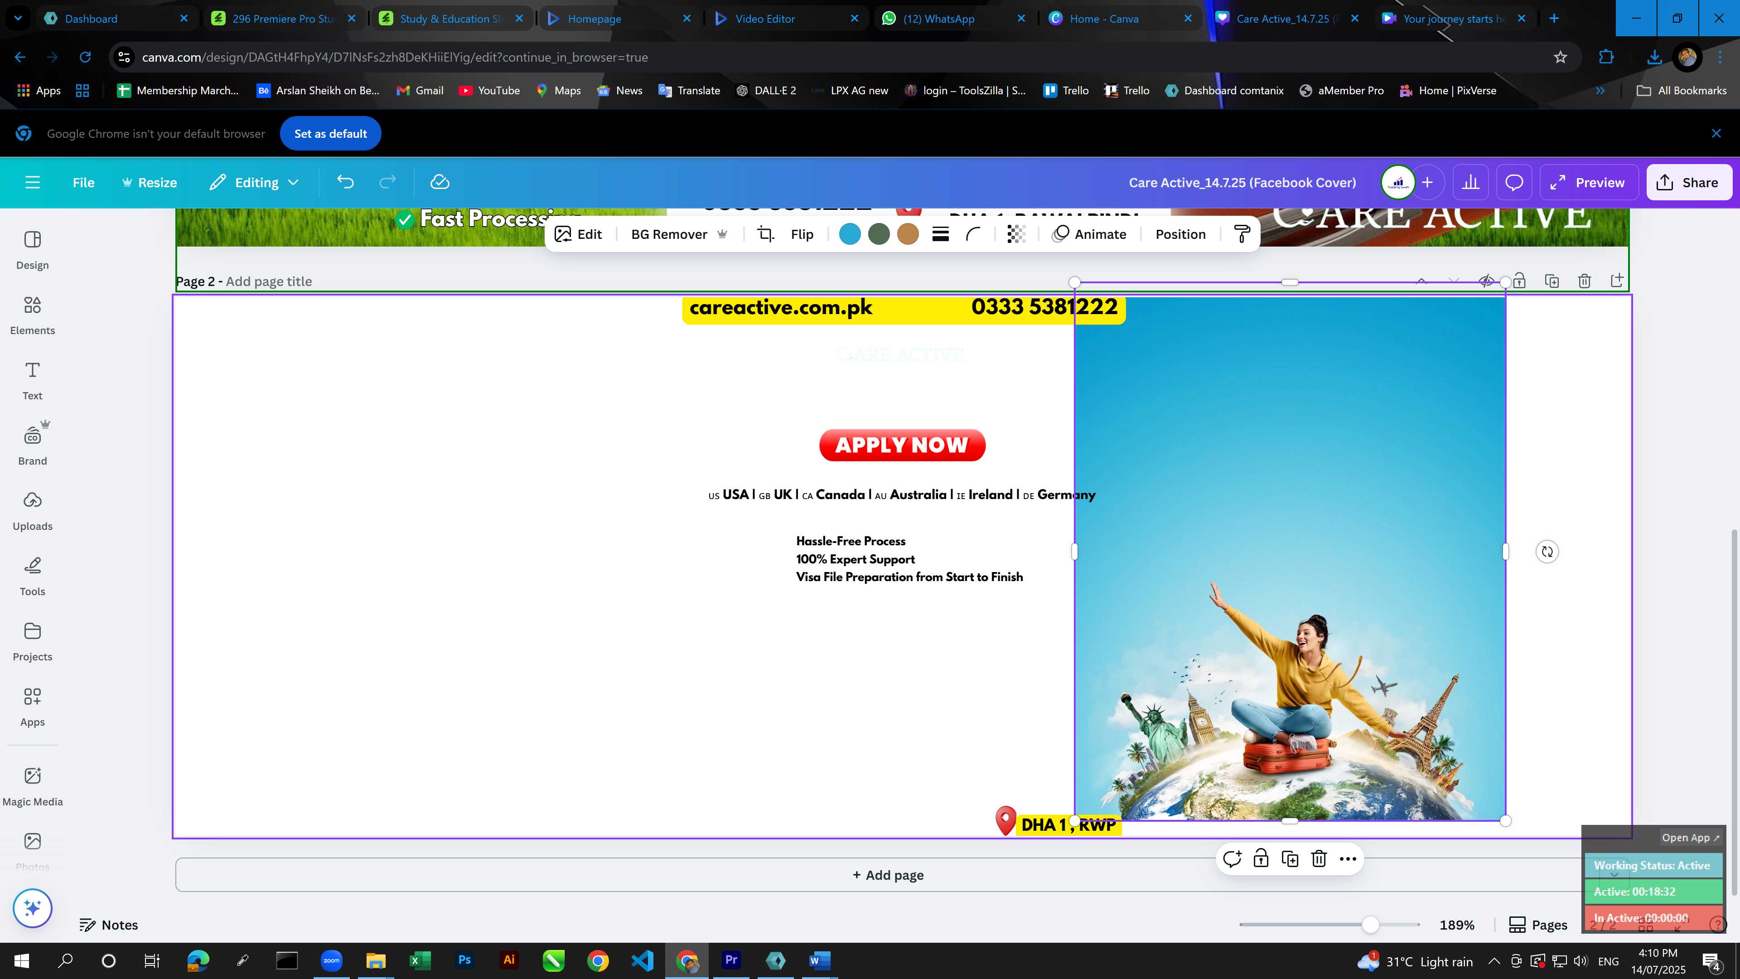Duplicate the selected image from floating toolbar

[1290, 859]
